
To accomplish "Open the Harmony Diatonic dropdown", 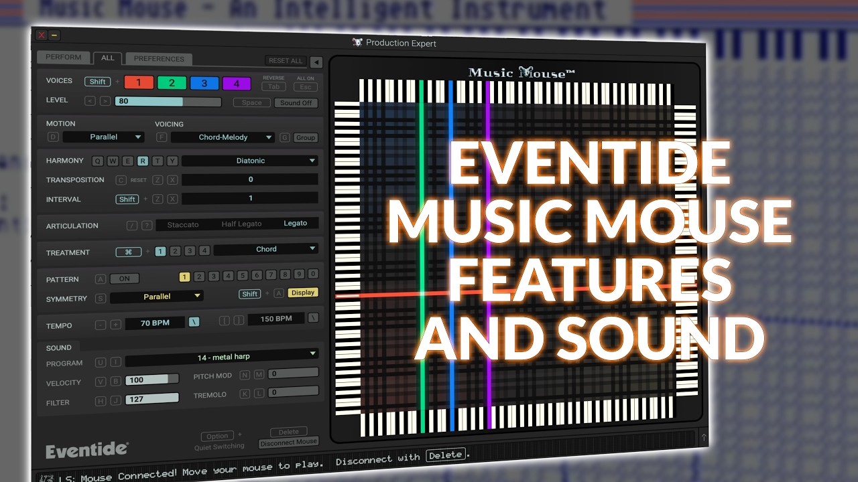I will tap(250, 161).
